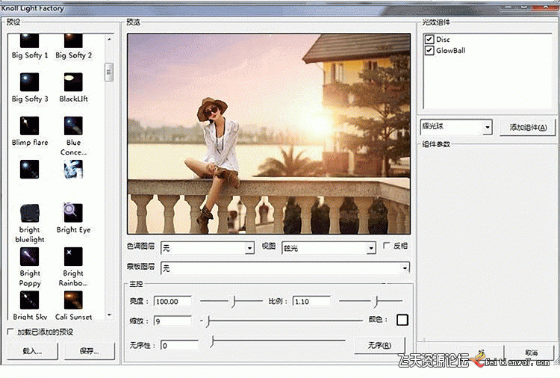The height and width of the screenshot is (378, 560).
Task: Click the 载入... button
Action: pyautogui.click(x=32, y=351)
